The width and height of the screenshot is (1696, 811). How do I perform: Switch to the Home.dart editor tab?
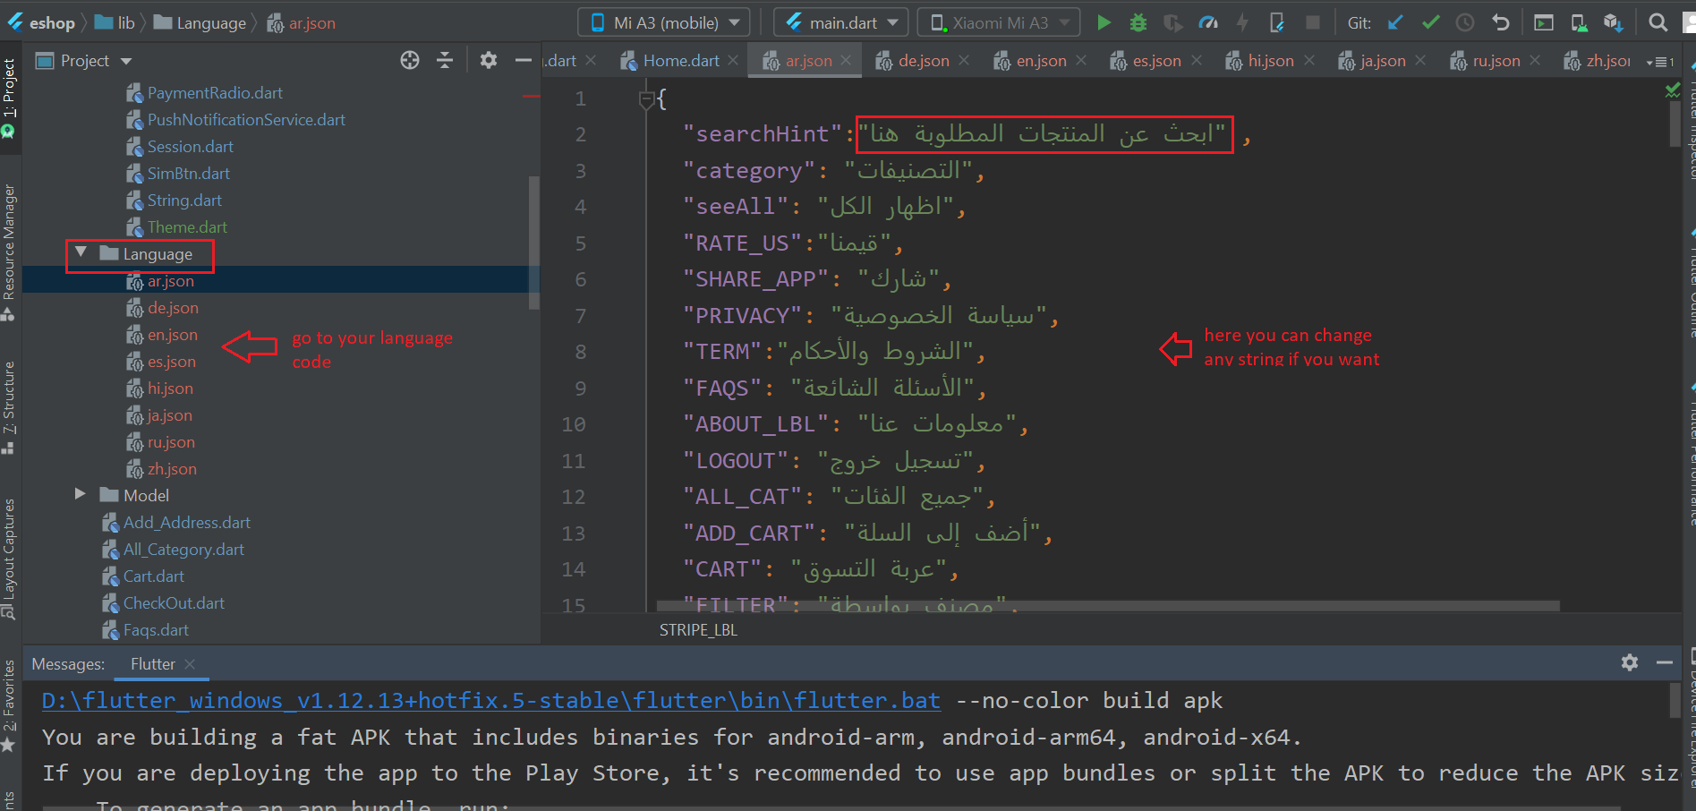tap(680, 61)
